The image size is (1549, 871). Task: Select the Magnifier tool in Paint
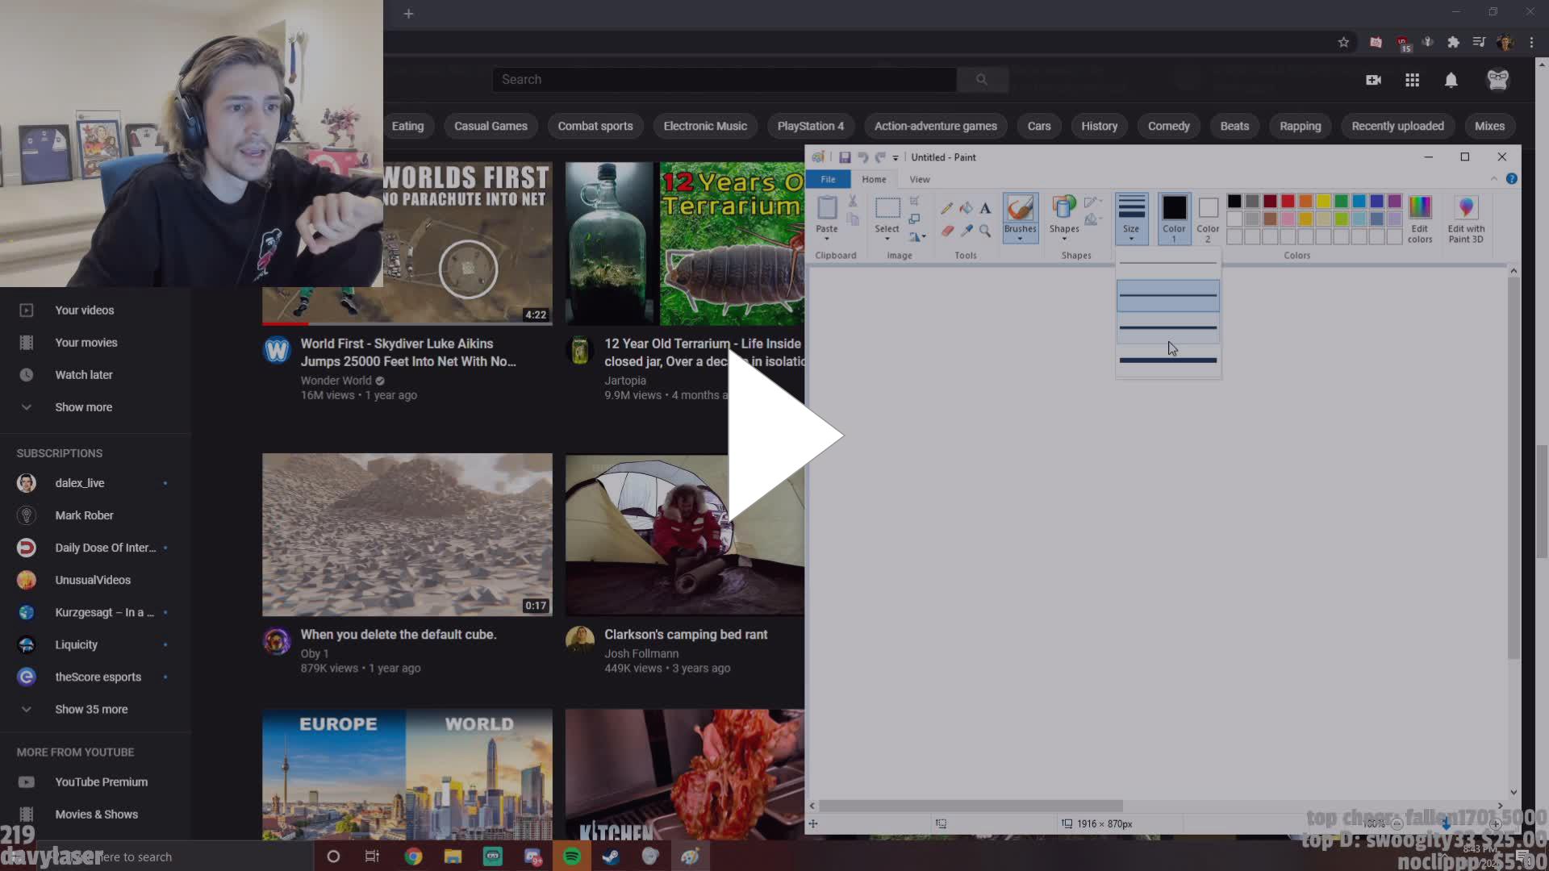coord(985,231)
